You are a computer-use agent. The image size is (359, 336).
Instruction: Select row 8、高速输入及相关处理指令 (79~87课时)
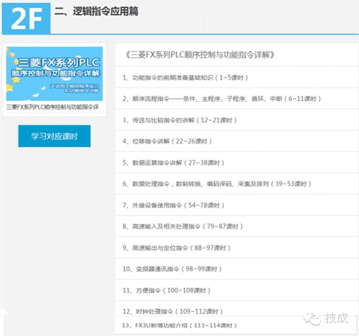[237, 227]
